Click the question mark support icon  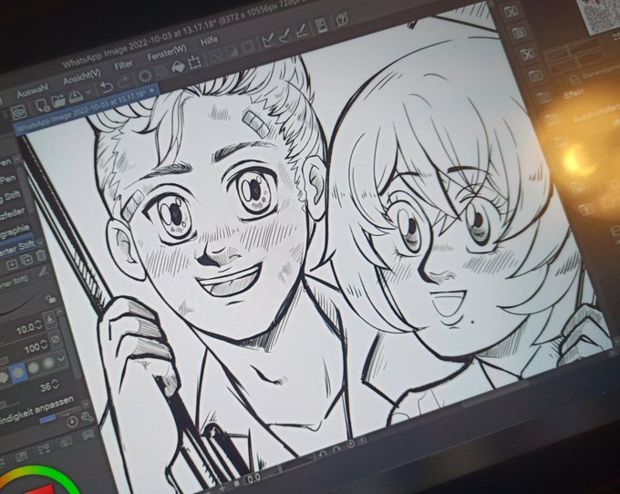click(x=342, y=19)
